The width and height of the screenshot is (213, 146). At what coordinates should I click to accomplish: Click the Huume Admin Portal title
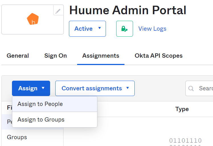128,10
